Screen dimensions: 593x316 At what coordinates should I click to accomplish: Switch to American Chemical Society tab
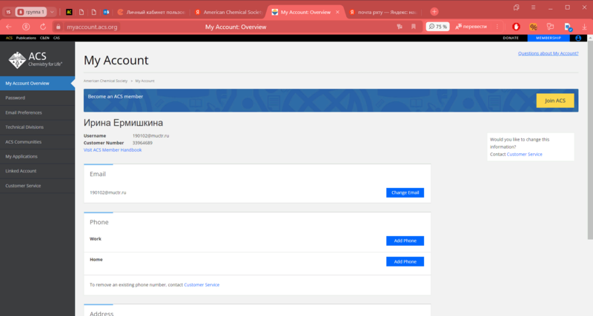coord(228,12)
